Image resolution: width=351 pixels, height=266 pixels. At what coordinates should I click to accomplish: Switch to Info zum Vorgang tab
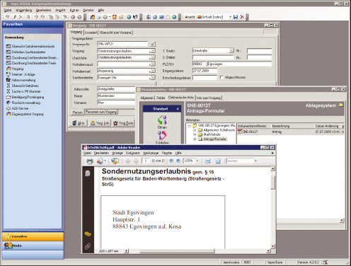click(209, 98)
